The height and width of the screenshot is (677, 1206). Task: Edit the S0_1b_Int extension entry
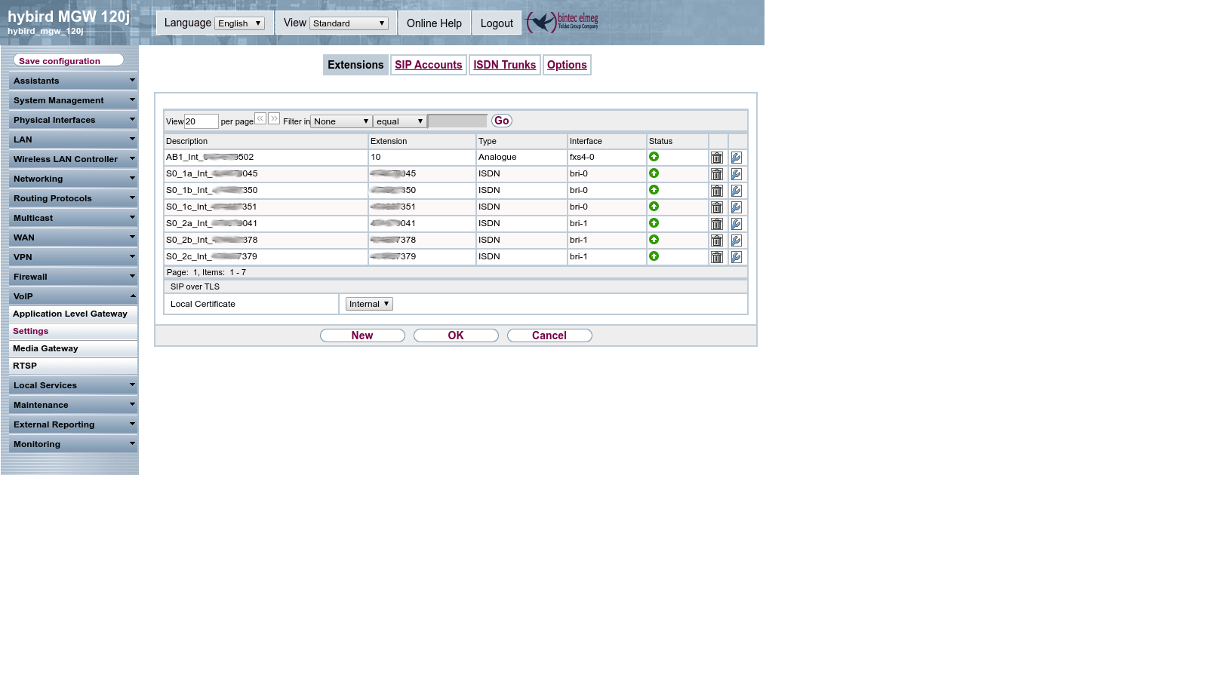(x=737, y=191)
